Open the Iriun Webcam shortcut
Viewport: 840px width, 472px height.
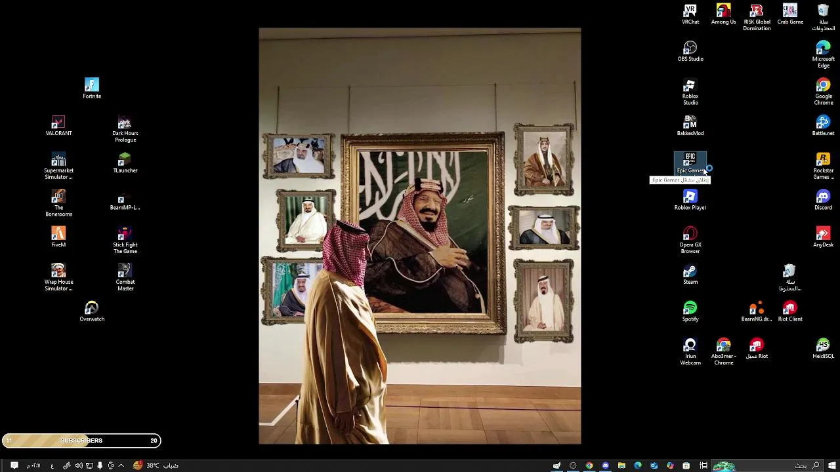[x=690, y=352]
